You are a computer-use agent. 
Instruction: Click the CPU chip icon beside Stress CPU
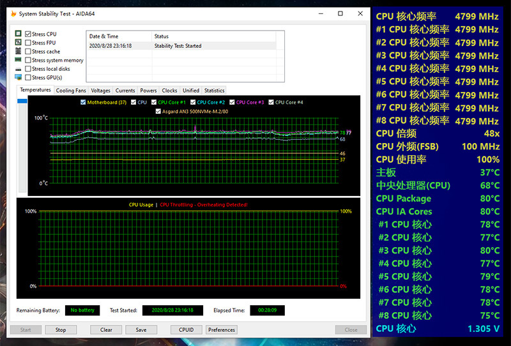click(19, 34)
